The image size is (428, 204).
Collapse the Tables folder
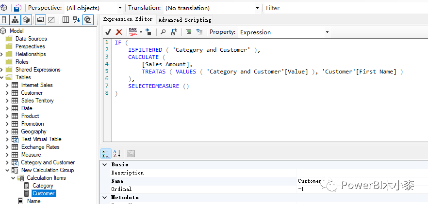point(2,77)
